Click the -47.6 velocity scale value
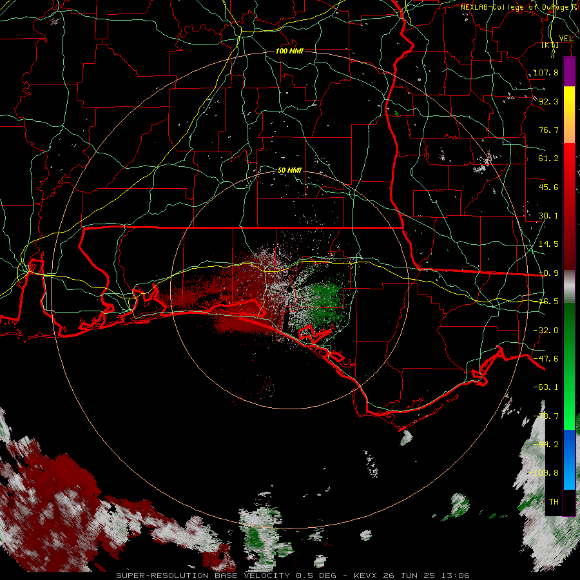 pyautogui.click(x=546, y=359)
